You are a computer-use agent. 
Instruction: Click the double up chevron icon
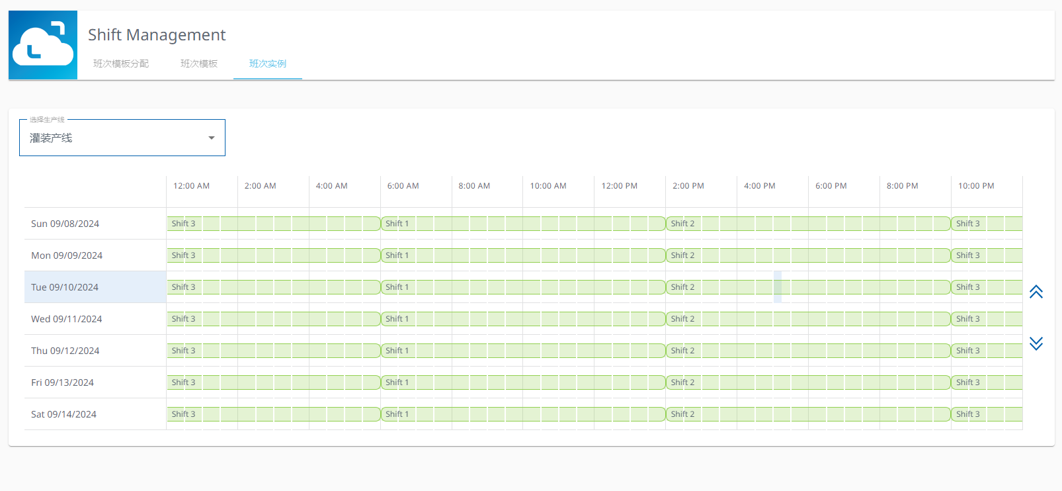pyautogui.click(x=1036, y=292)
